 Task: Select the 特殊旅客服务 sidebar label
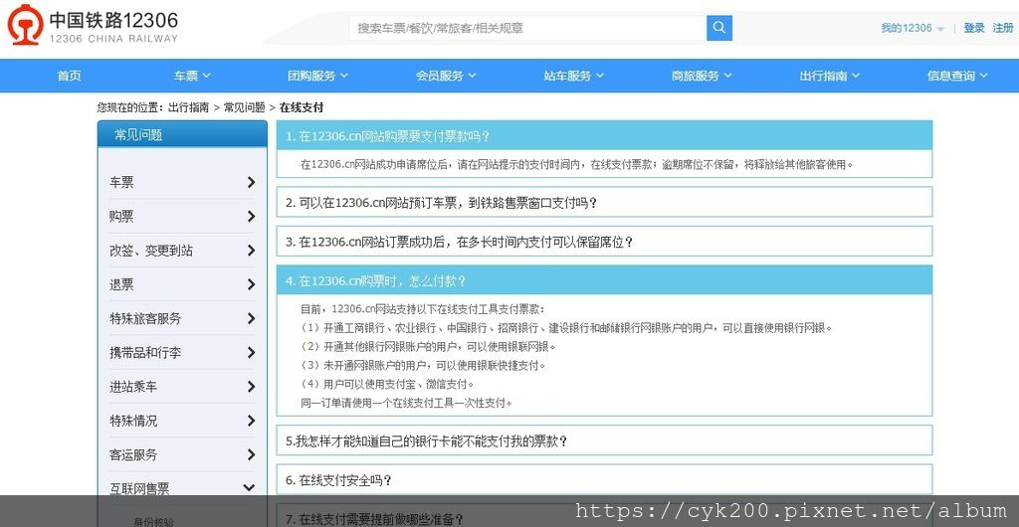click(145, 318)
